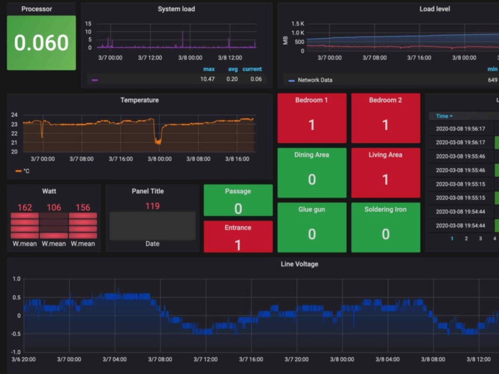Click the orange °C legend marker
This screenshot has width=499, height=374.
pyautogui.click(x=18, y=171)
